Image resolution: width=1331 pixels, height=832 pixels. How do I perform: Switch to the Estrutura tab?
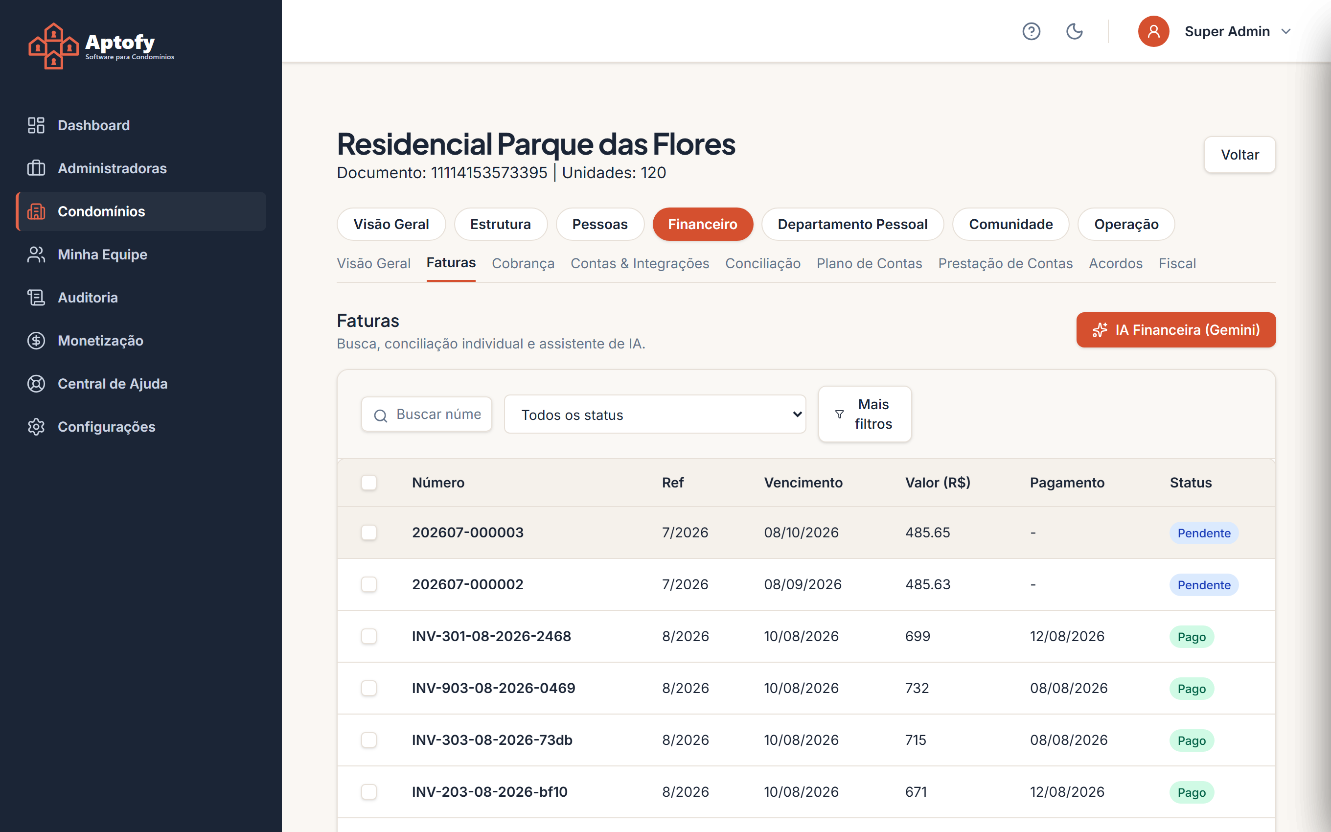click(x=501, y=224)
